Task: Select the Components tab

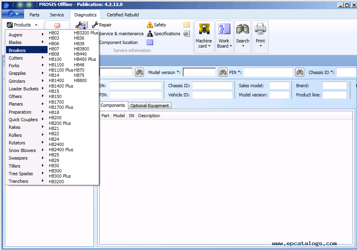Action: coord(113,105)
